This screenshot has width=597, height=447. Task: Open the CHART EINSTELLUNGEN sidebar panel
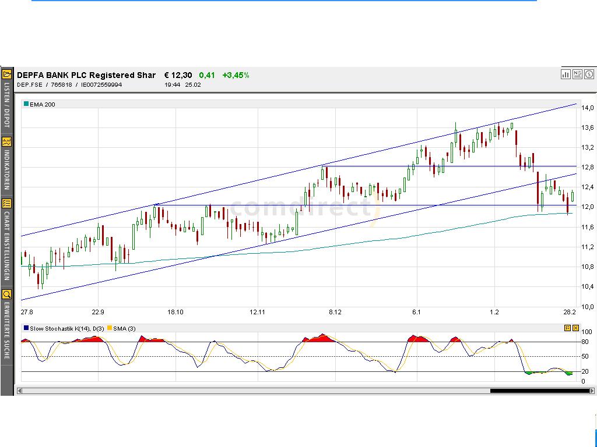pos(6,205)
